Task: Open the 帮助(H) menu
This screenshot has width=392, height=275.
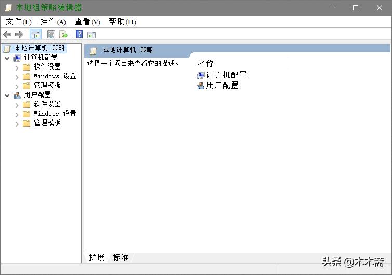Action: pyautogui.click(x=122, y=22)
